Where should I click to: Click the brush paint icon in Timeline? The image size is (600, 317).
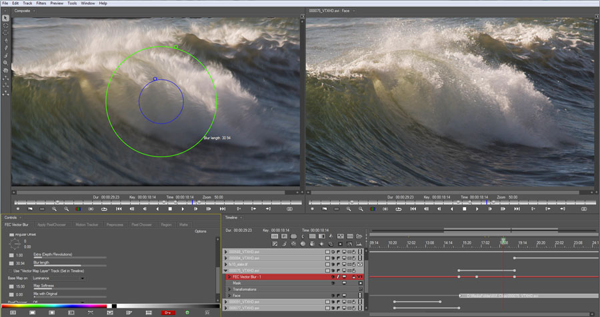284,244
